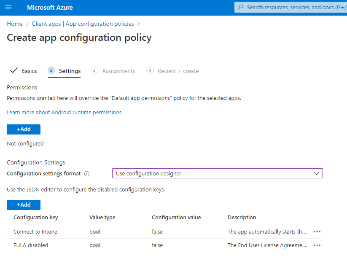Click the Configuration value column header
347x261 pixels.
[x=176, y=218]
